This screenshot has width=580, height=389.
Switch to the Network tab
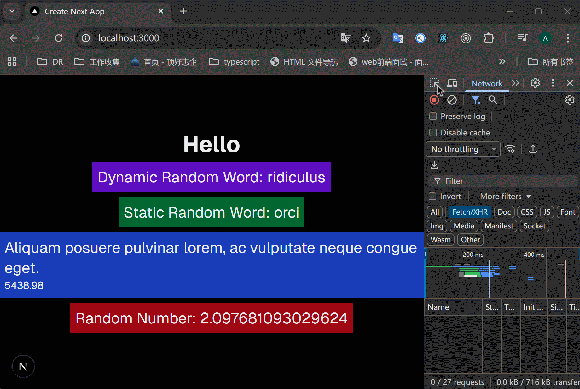click(x=487, y=83)
